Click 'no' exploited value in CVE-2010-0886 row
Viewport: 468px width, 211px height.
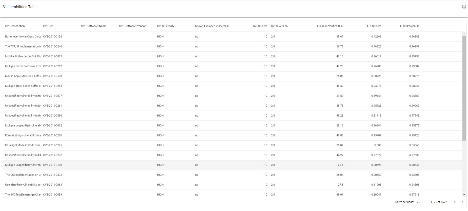(x=197, y=116)
